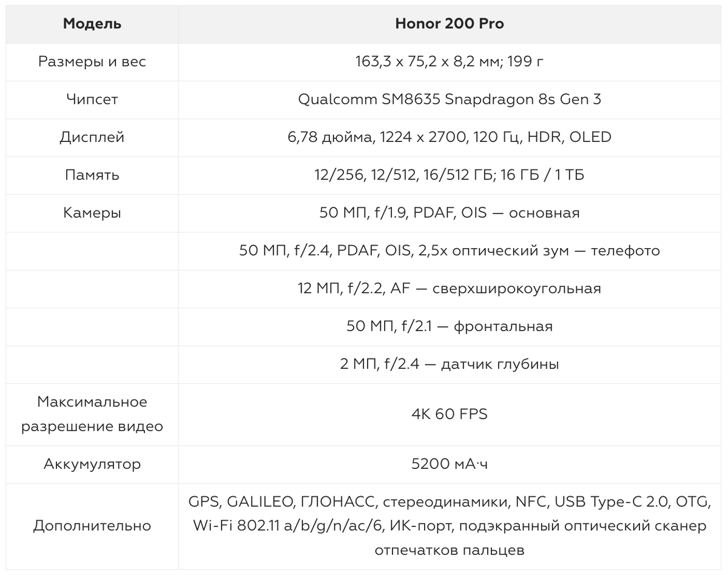Click the telephoto "телефото" camera specs line
This screenshot has width=728, height=575.
point(449,251)
